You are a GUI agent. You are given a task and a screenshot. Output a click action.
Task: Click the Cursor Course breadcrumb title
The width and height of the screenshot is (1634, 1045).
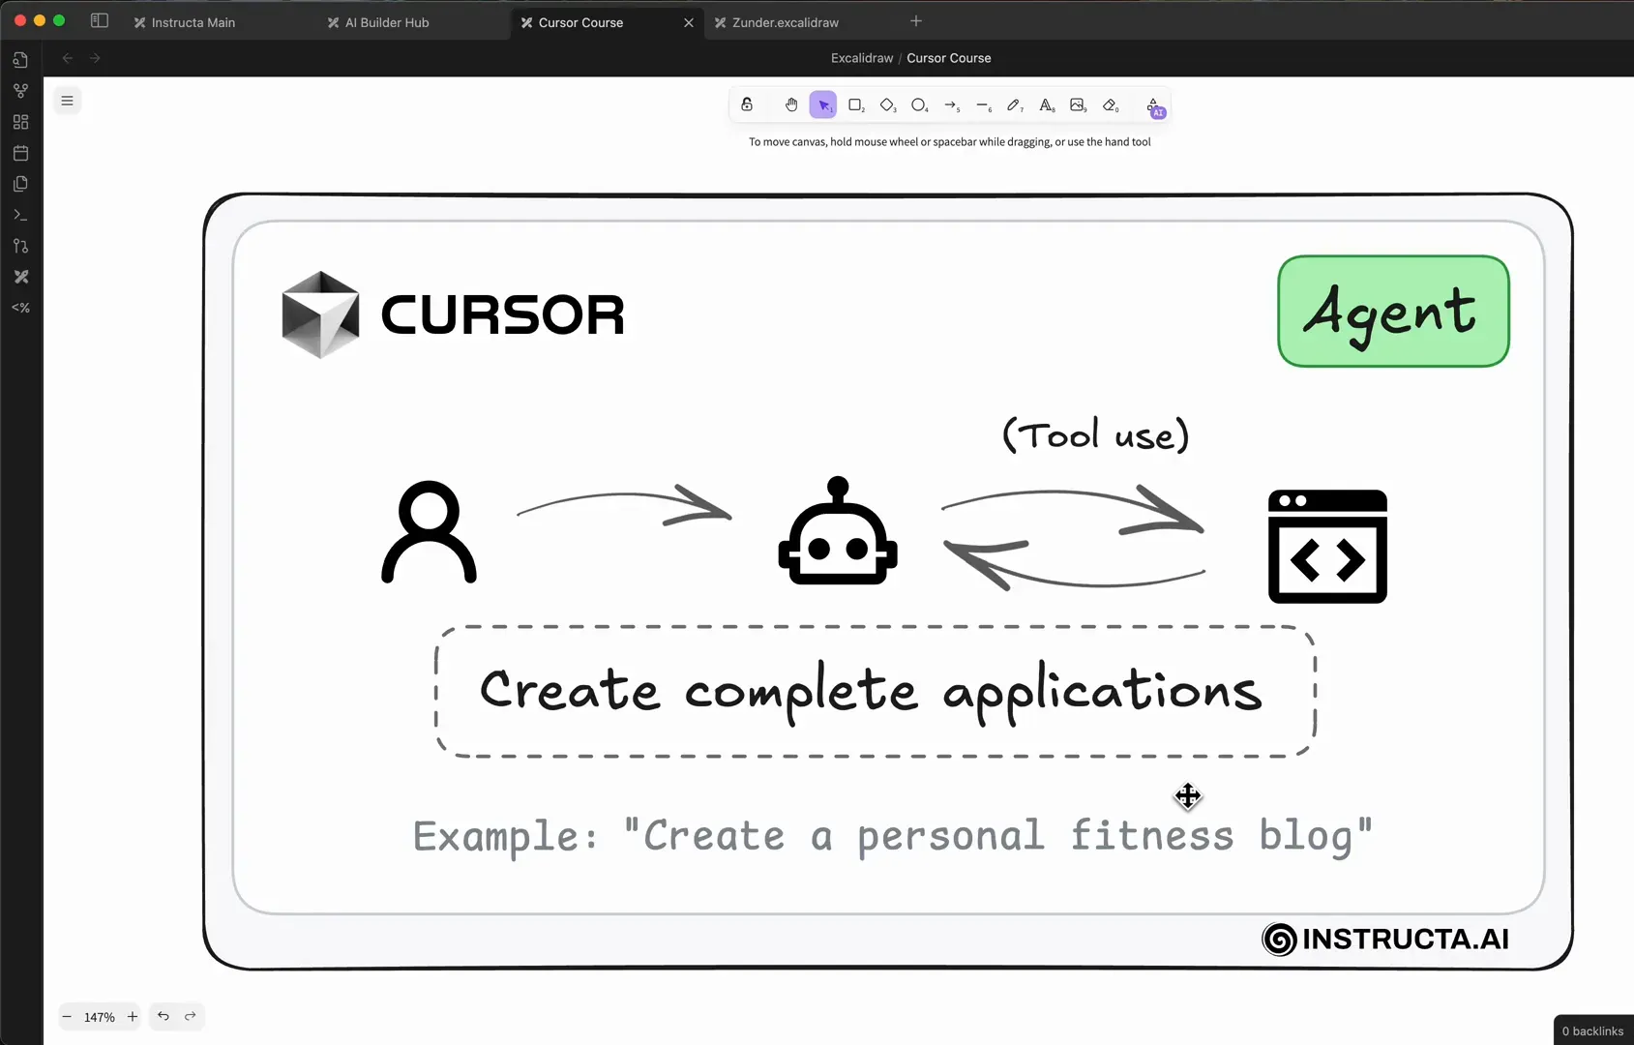point(949,58)
